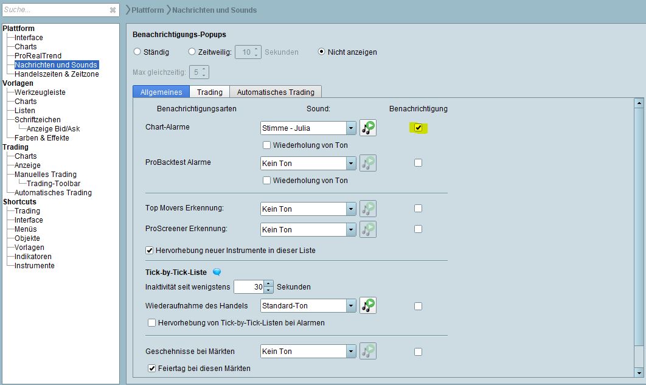Image resolution: width=646 pixels, height=385 pixels.
Task: Select the Shortcuts category heading
Action: pyautogui.click(x=19, y=202)
